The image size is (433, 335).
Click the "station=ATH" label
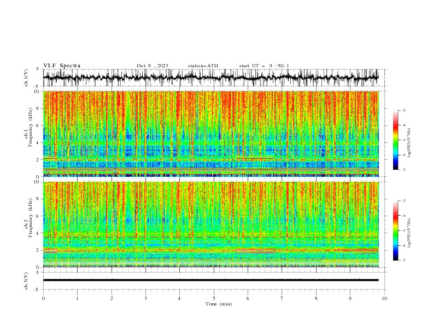(x=203, y=66)
